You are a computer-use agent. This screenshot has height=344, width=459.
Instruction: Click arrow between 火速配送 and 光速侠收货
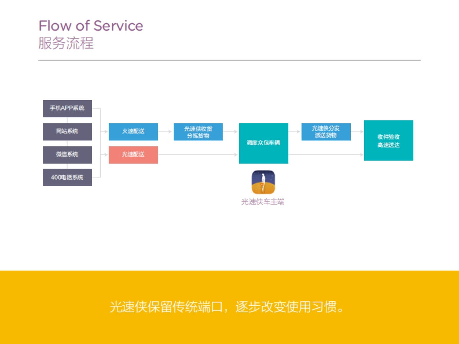click(x=166, y=131)
